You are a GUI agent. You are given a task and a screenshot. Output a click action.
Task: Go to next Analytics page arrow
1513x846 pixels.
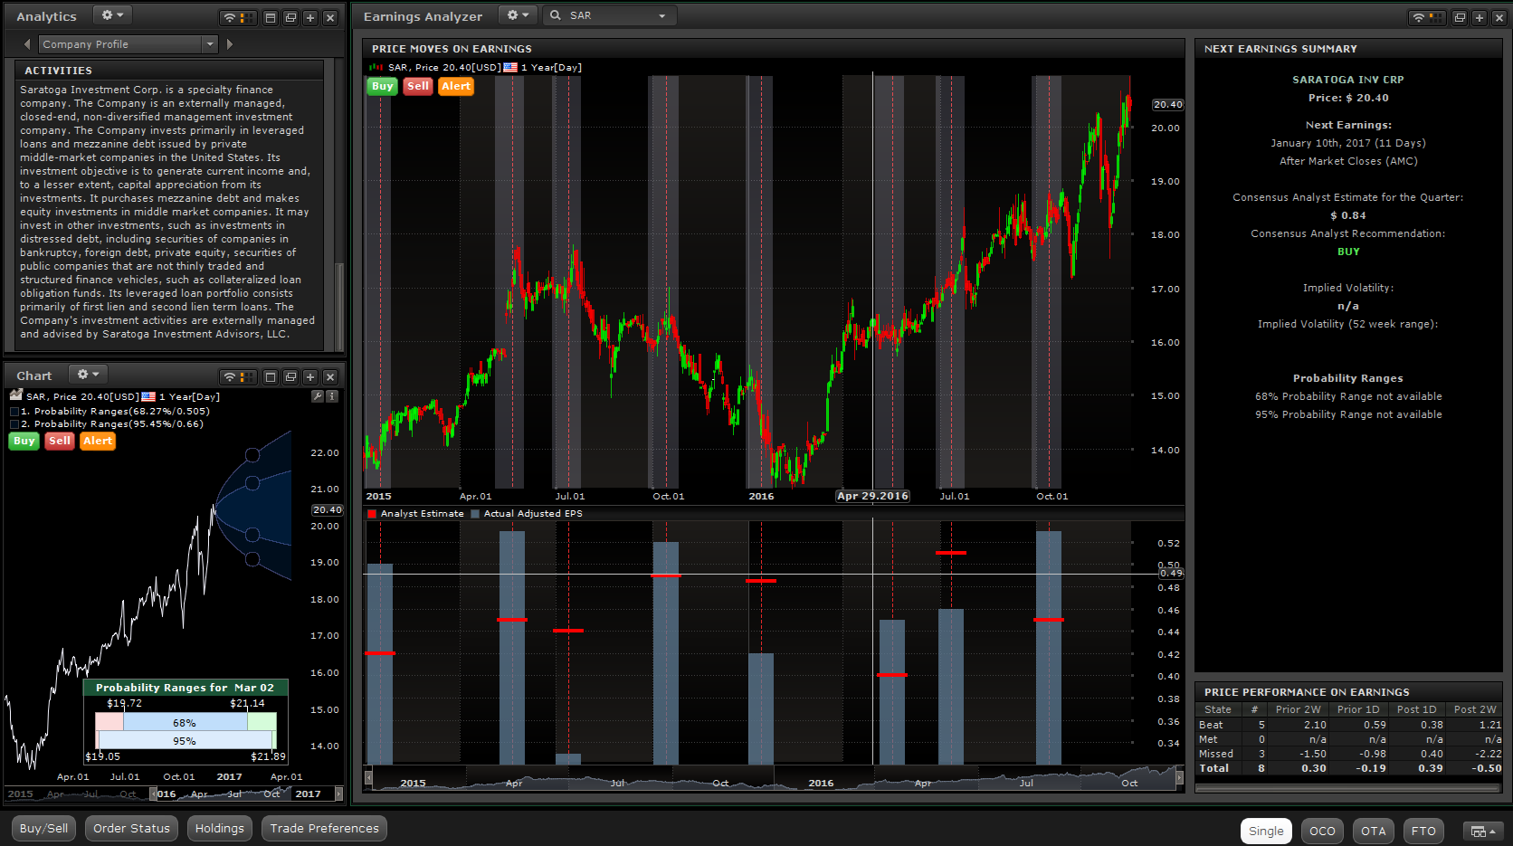click(x=230, y=43)
